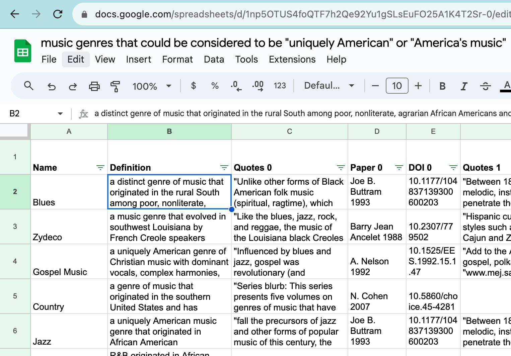Image resolution: width=511 pixels, height=356 pixels.
Task: Select column C header
Action: tap(290, 131)
